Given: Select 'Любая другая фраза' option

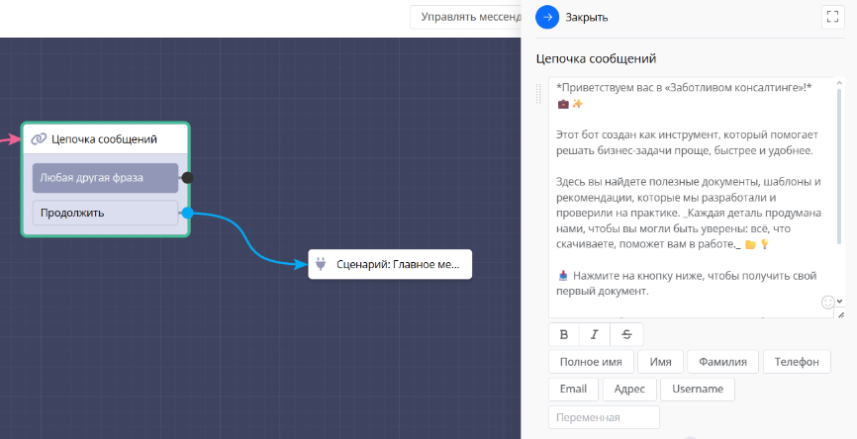Looking at the screenshot, I should (105, 178).
